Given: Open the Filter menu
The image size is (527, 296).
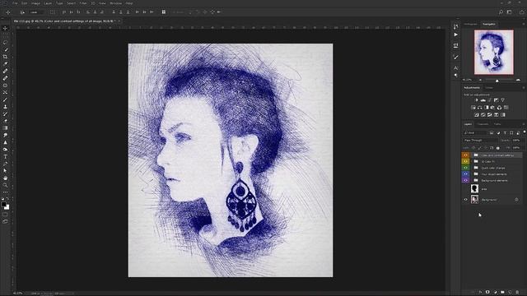Looking at the screenshot, I should pos(83,3).
